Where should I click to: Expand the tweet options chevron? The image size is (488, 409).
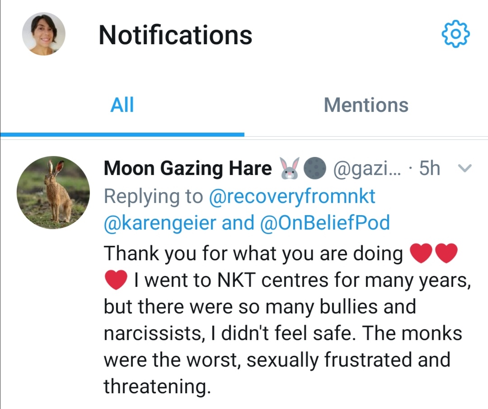tap(465, 169)
